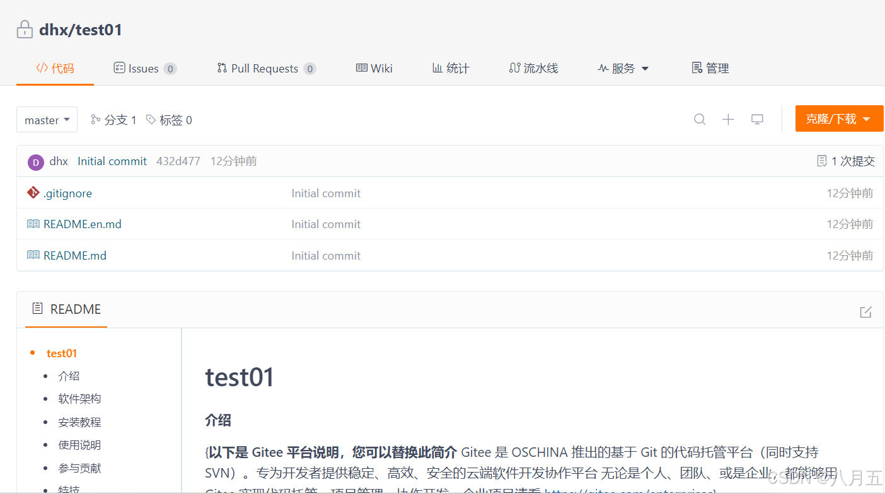This screenshot has width=885, height=494.
Task: View the 1 次提交 commit history
Action: [x=846, y=161]
